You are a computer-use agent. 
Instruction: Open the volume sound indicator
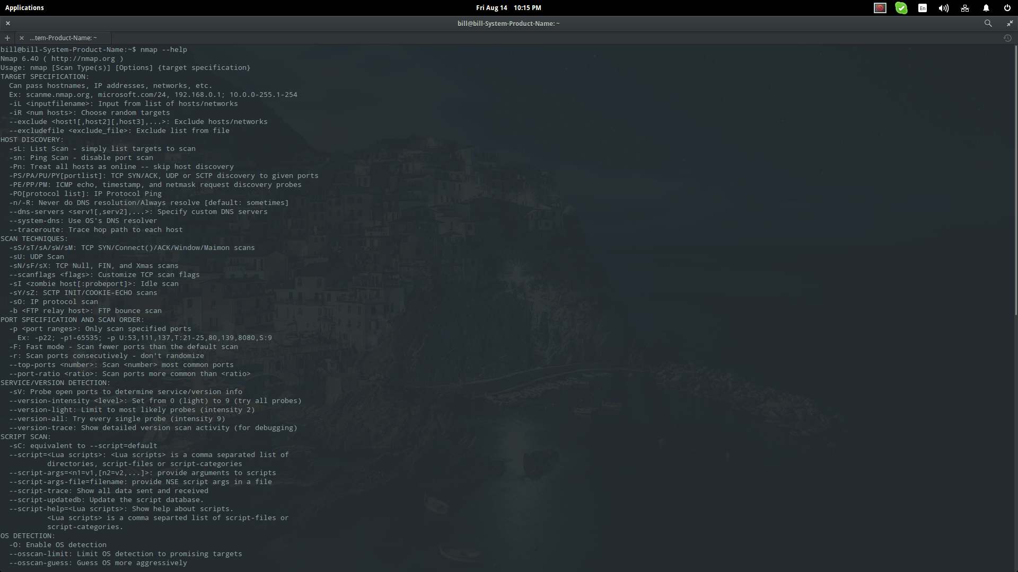point(943,8)
